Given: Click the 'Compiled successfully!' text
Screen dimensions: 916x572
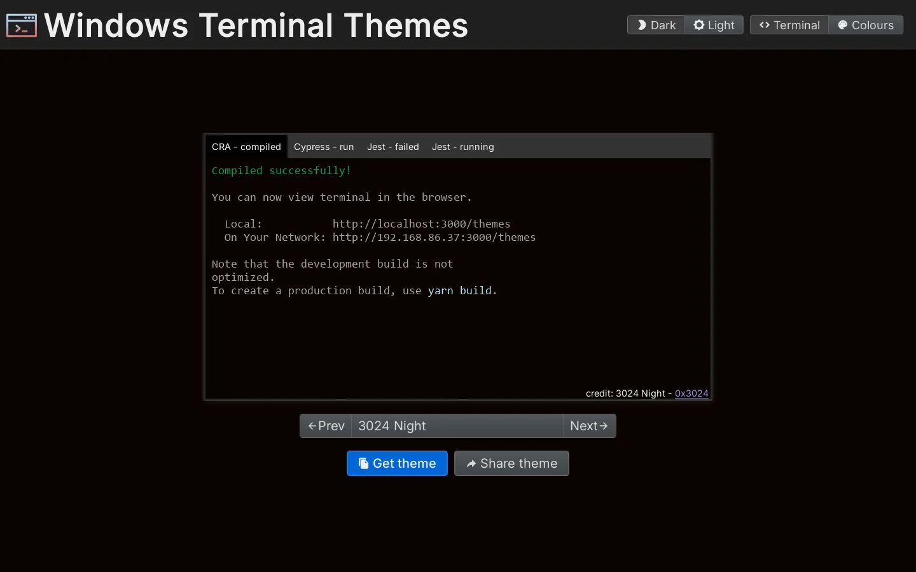Looking at the screenshot, I should [281, 170].
